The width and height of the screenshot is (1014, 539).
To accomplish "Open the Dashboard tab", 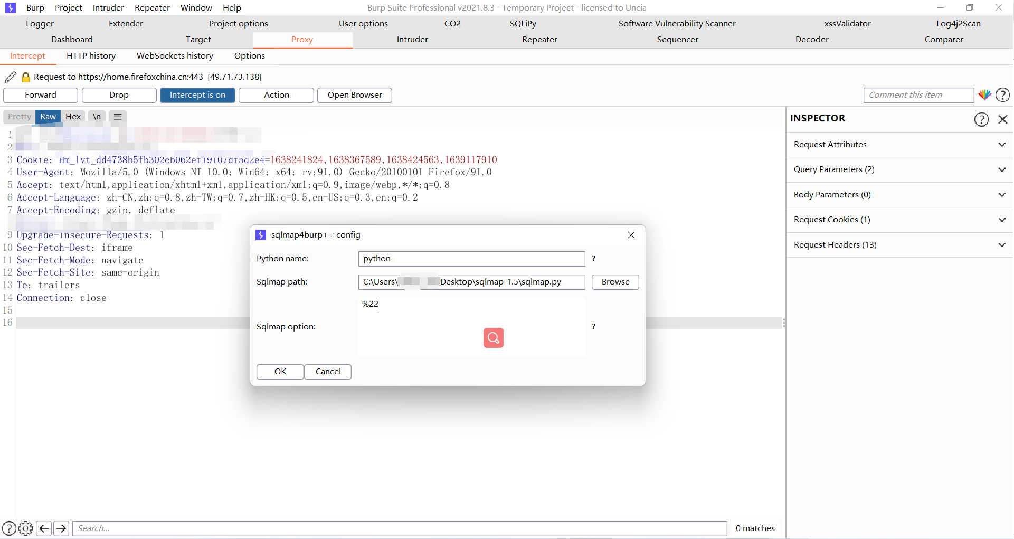I will tap(72, 40).
